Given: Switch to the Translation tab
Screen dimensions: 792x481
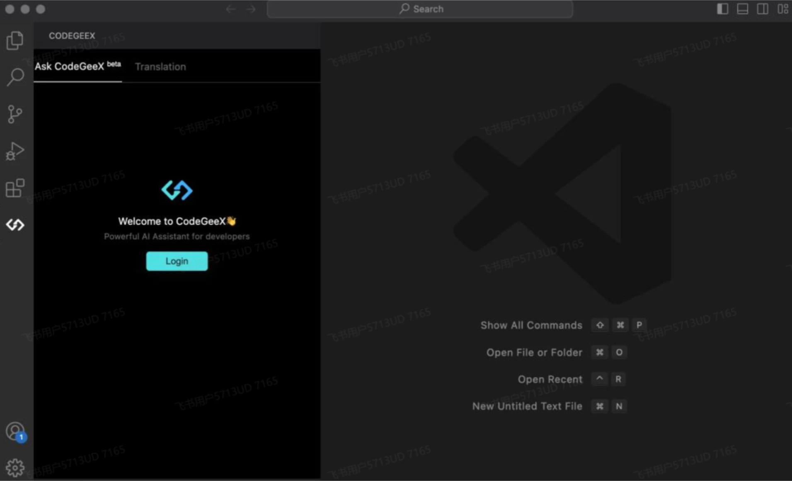Looking at the screenshot, I should 160,67.
